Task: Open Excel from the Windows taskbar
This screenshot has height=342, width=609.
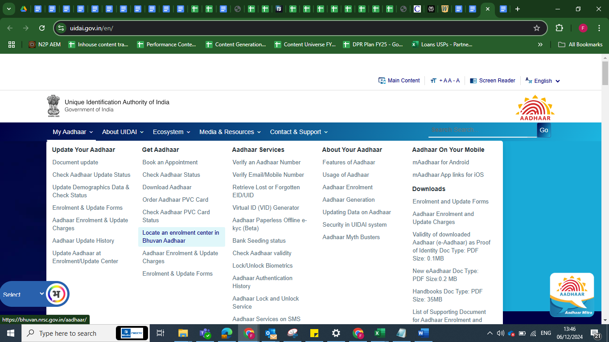Action: click(x=379, y=333)
